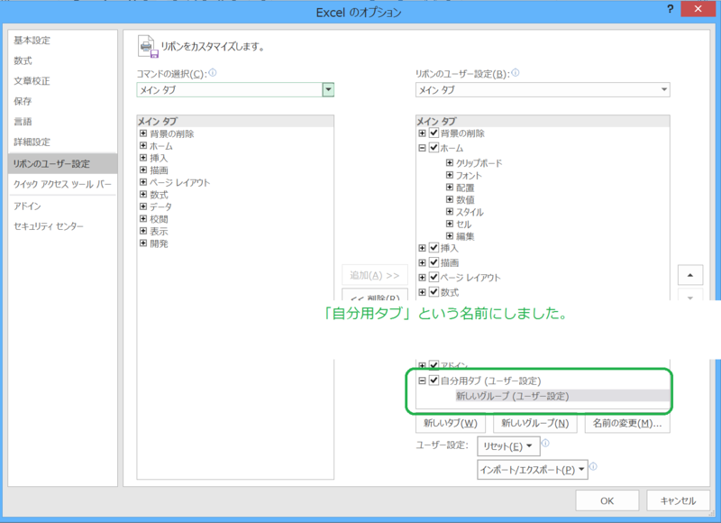
Task: Open 詳細設定 category in sidebar
Action: (x=62, y=142)
